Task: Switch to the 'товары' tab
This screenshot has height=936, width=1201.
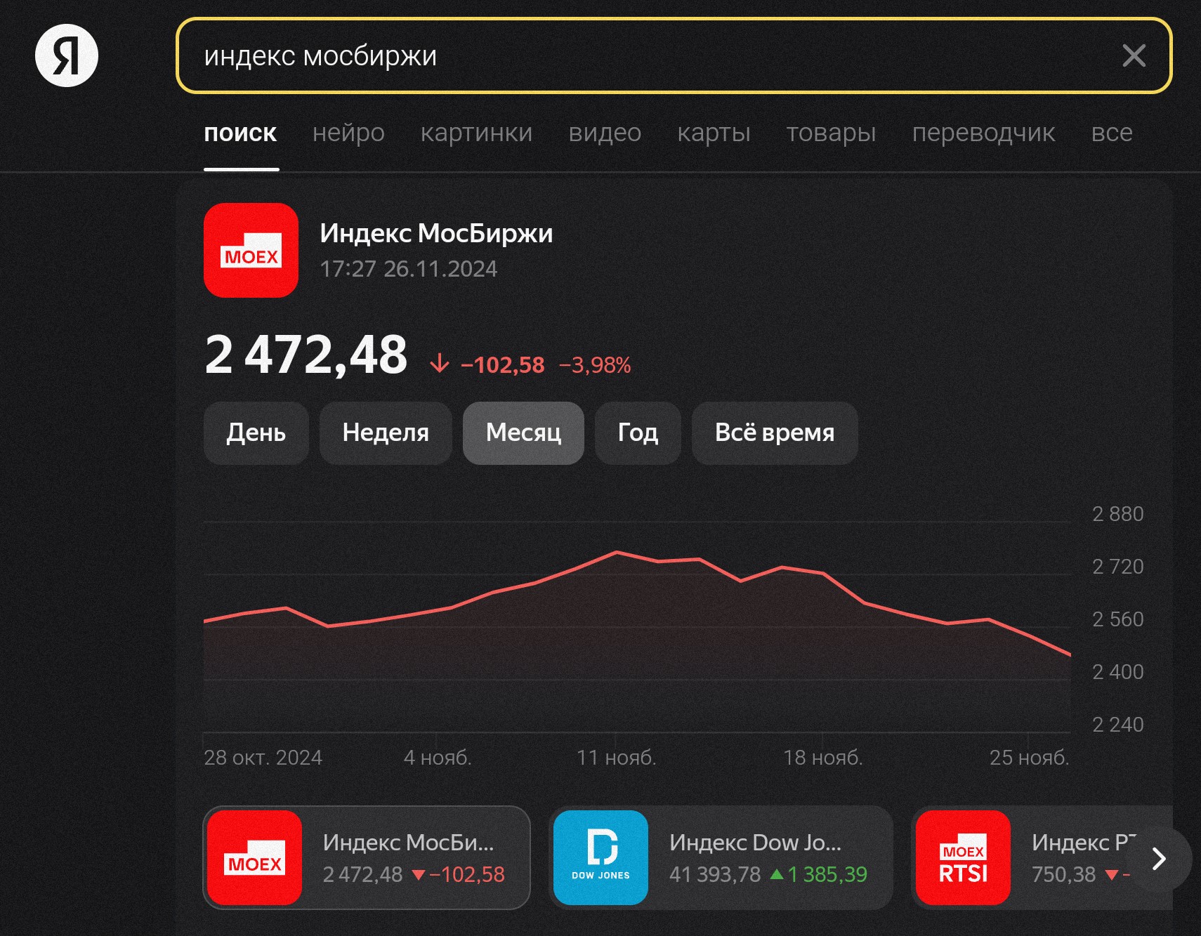Action: pos(831,133)
